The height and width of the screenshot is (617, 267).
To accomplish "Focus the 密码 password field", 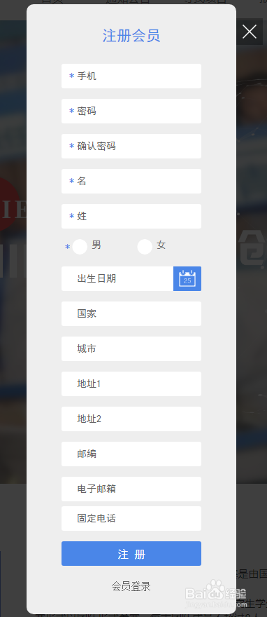I will pyautogui.click(x=131, y=111).
